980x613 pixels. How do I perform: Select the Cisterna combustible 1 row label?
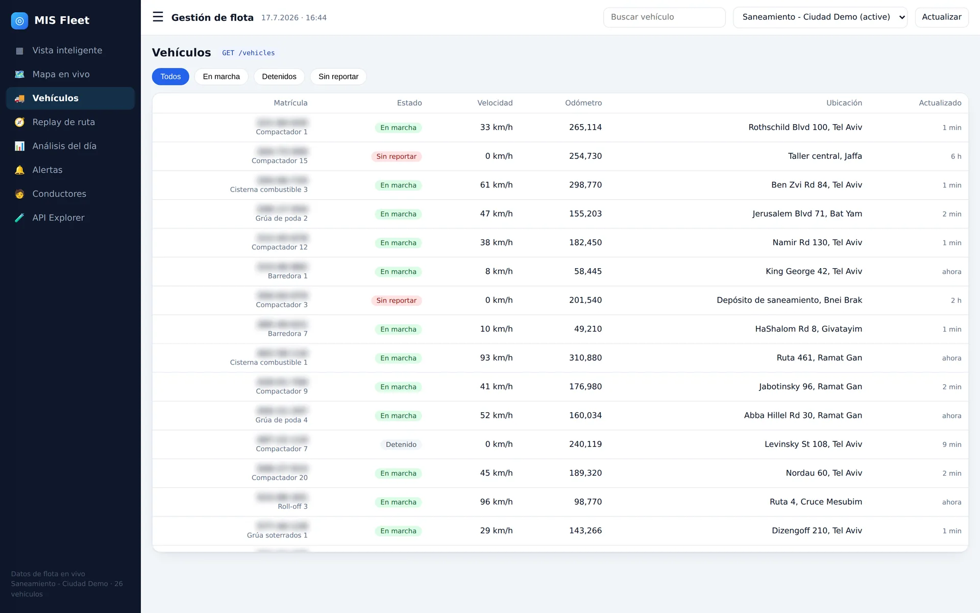[268, 363]
